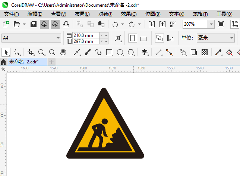The image size is (240, 176).
Task: Select the Color Eyedropper tool
Action: [218, 52]
